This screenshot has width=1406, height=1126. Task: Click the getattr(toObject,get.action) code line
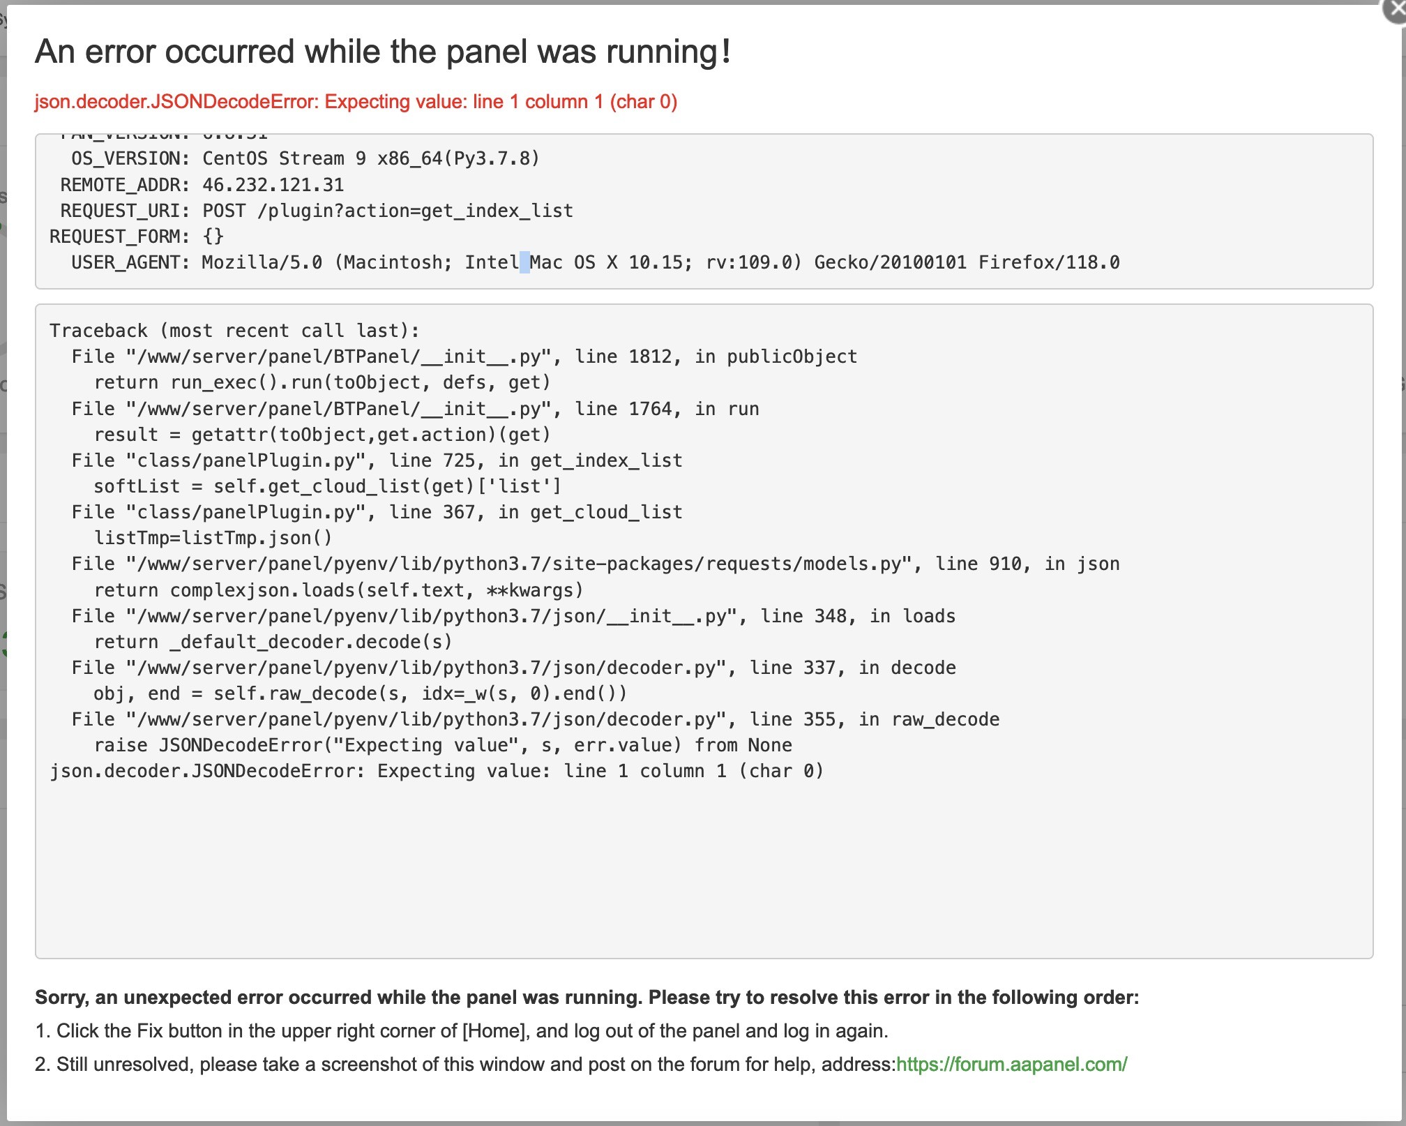point(322,435)
